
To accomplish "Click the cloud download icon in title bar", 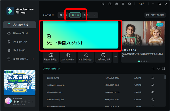I will 116,4.
